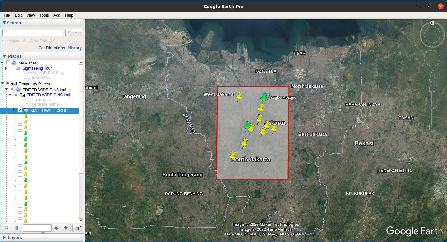Expand the Layers panel
This screenshot has height=242, width=447.
point(4,238)
